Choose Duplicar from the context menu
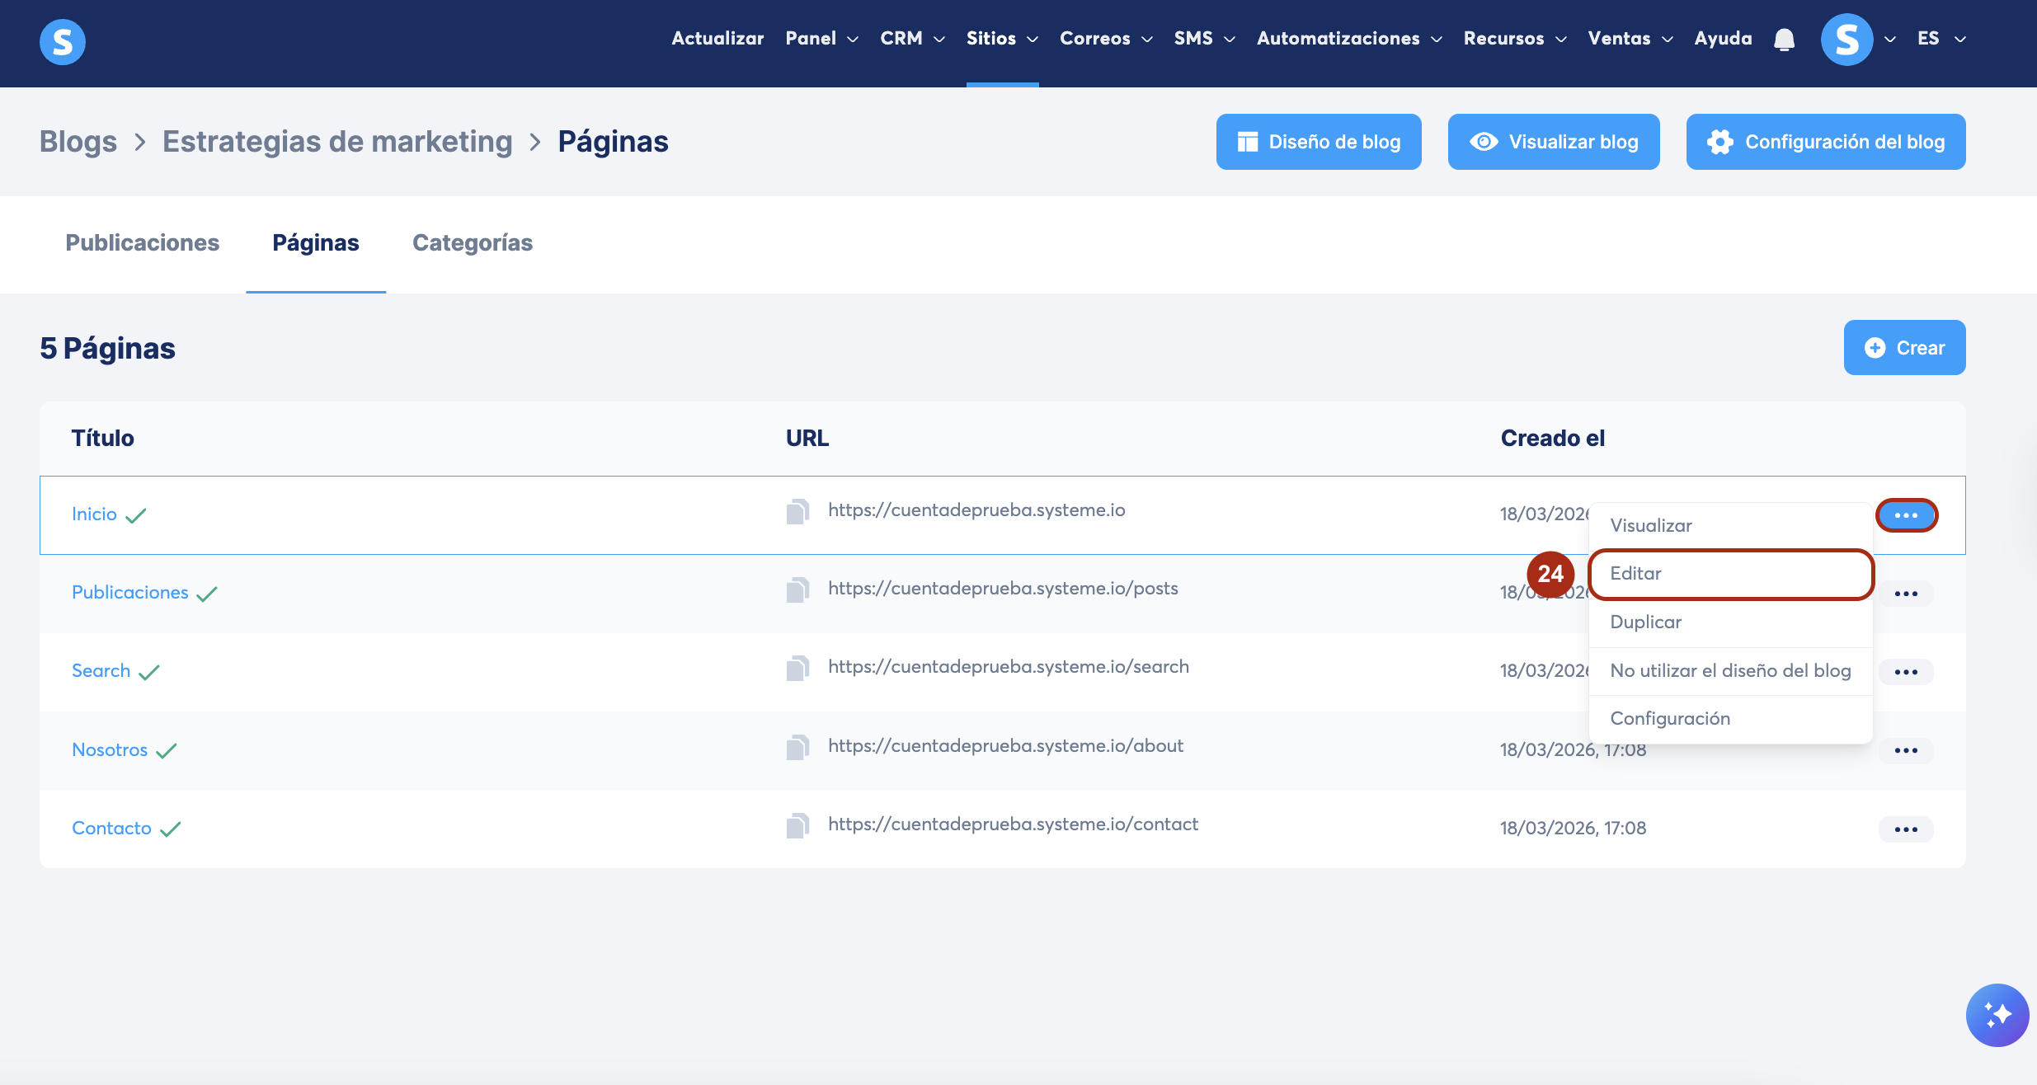 (1646, 622)
